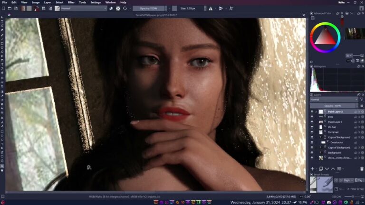The height and width of the screenshot is (205, 365).
Task: Click the vertical mirror tool icon
Action: tap(221, 9)
